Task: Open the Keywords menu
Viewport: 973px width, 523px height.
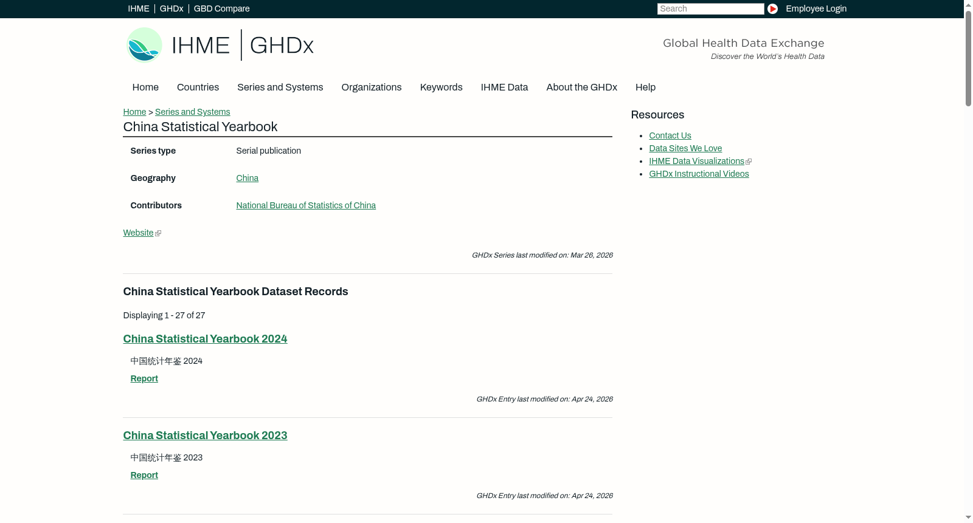Action: [x=441, y=87]
